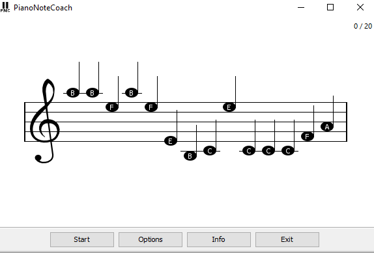The image size is (374, 253).
Task: Click the 0 / 20 score counter
Action: pyautogui.click(x=363, y=26)
